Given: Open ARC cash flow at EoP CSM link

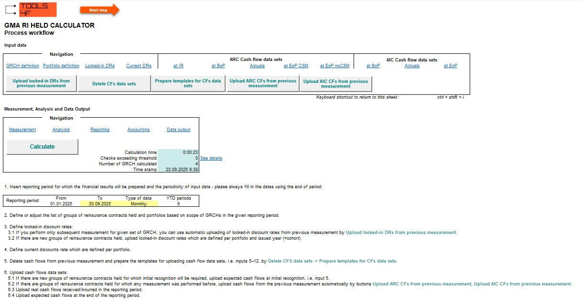Looking at the screenshot, I should coord(296,66).
